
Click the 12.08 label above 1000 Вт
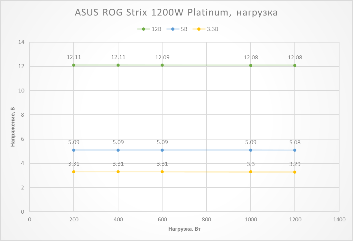tap(251, 57)
